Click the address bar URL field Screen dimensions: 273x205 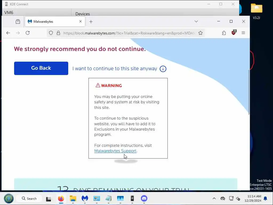tap(129, 33)
